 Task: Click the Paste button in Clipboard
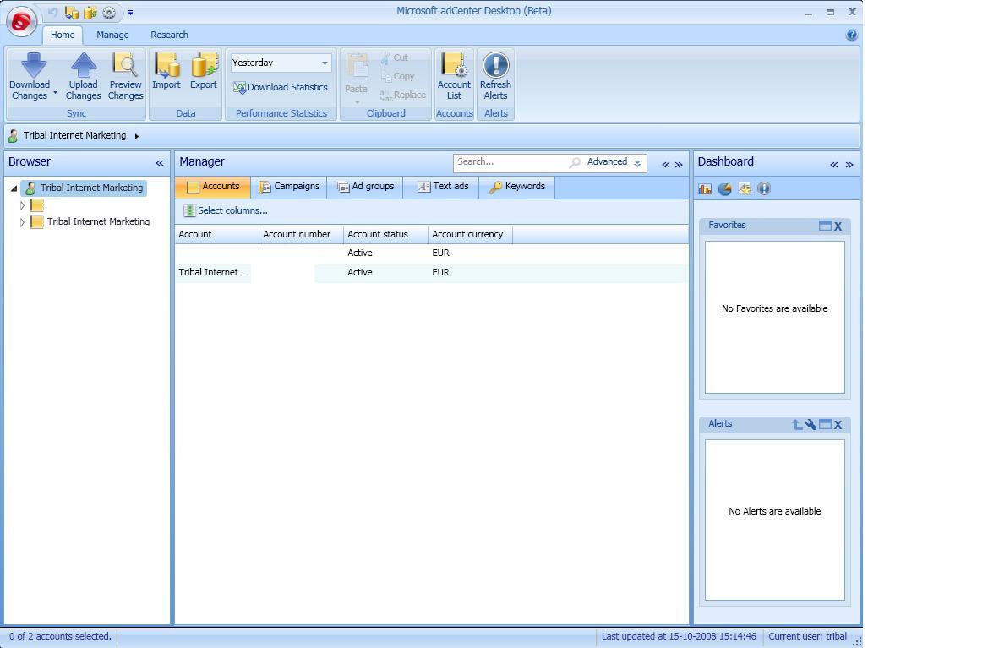[356, 77]
